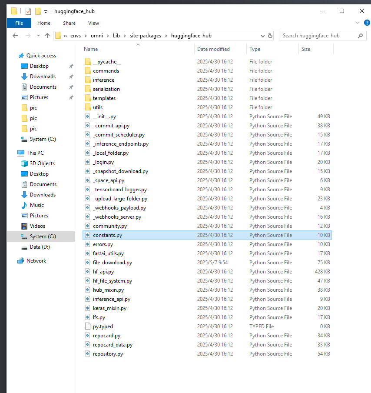Screen dimensions: 371x393
Task: Click the pin icon next to Pictures
Action: click(x=71, y=97)
